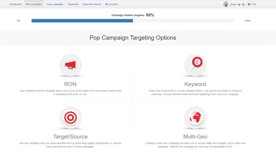Open the Copy campaign tab

[55, 4]
